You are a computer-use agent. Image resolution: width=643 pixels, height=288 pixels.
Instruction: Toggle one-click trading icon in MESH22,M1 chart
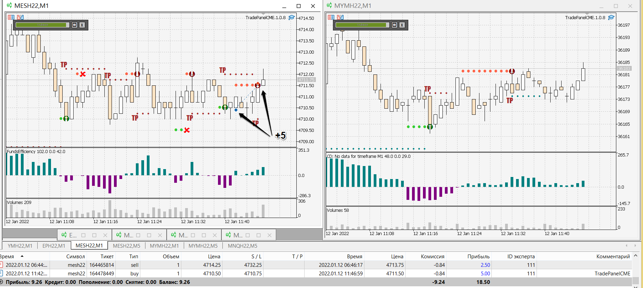(x=21, y=17)
